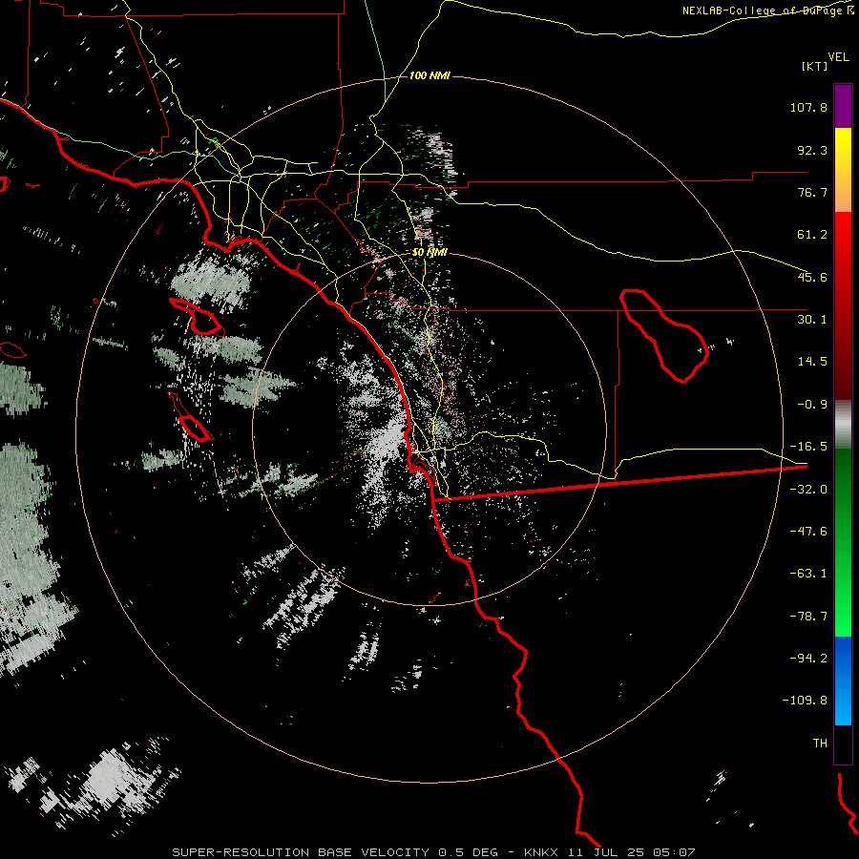Click the -109.8 legend value
Viewport: 859px width, 859px height.
tap(805, 701)
